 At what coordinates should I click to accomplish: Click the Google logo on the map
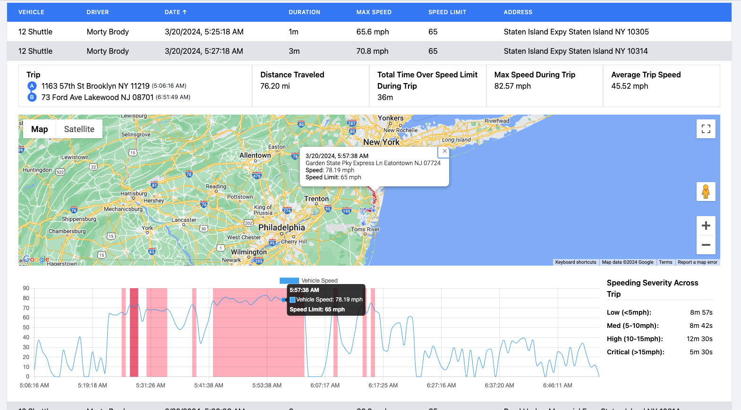[x=36, y=259]
